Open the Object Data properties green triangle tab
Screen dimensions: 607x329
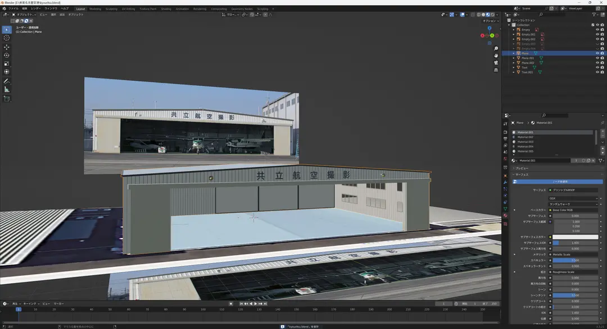(x=505, y=209)
